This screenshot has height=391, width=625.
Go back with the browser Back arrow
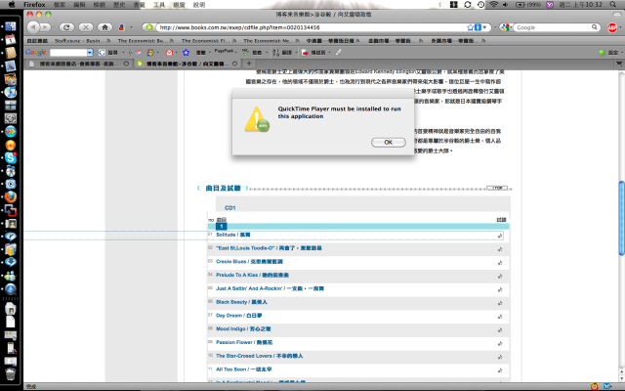tap(33, 27)
